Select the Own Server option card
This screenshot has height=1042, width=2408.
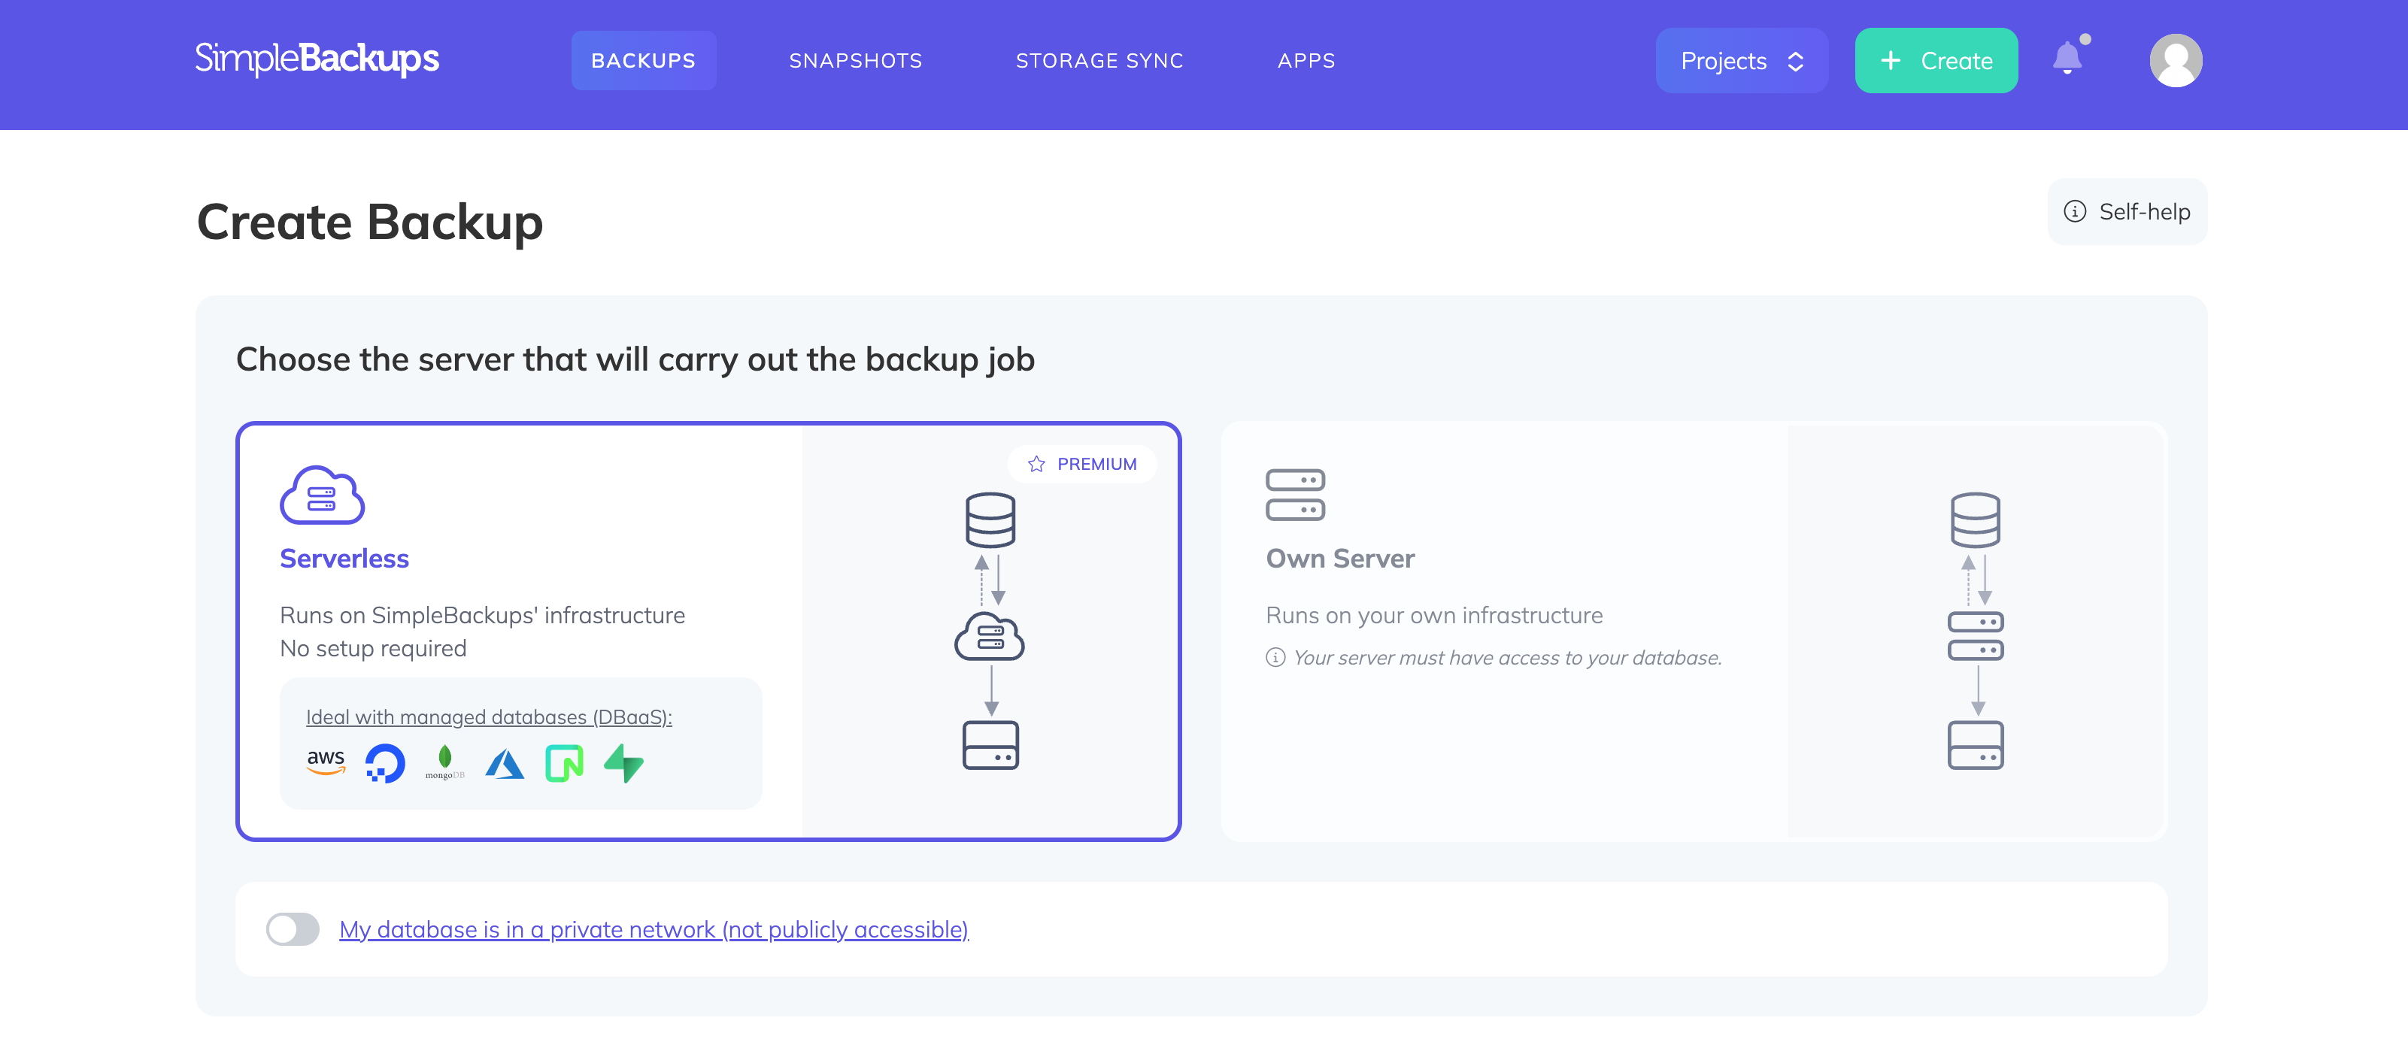(1693, 631)
